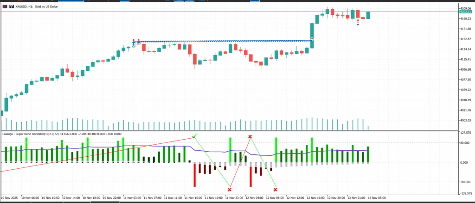Click the 11 Nov 15:00 time axis label
The width and height of the screenshot is (475, 203).
pos(194,197)
